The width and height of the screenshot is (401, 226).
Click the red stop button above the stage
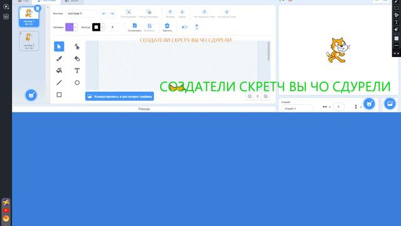click(x=290, y=1)
